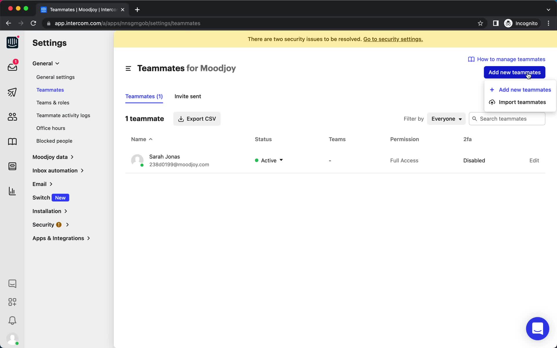Image resolution: width=557 pixels, height=348 pixels.
Task: Click Add new teammates menu option
Action: (x=525, y=89)
